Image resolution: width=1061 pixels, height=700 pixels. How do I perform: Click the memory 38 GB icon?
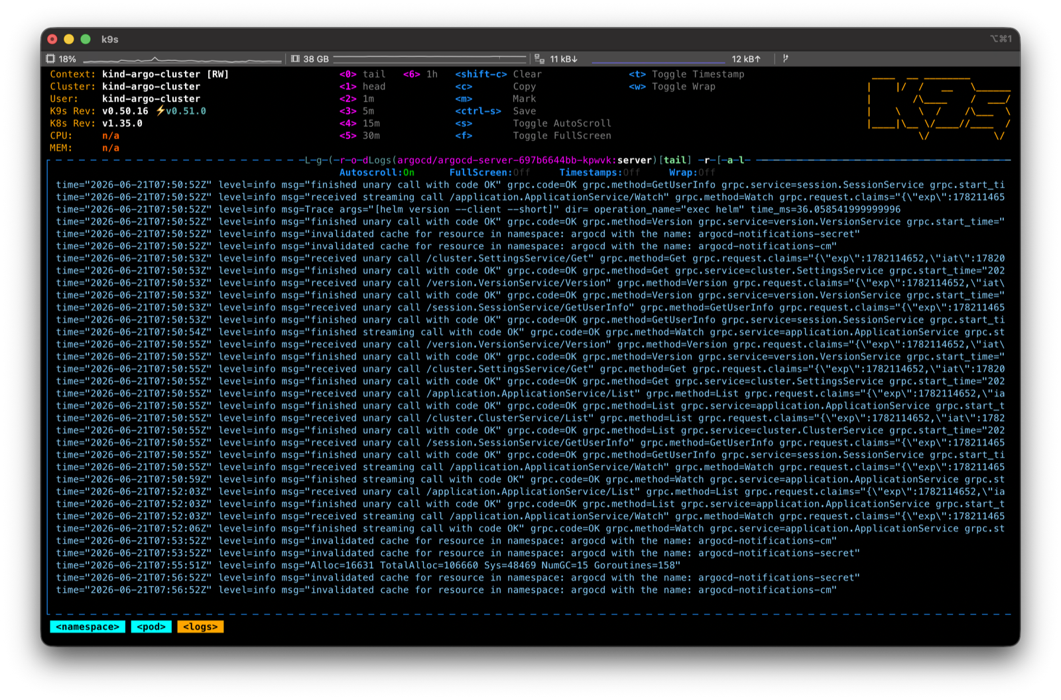pyautogui.click(x=295, y=59)
